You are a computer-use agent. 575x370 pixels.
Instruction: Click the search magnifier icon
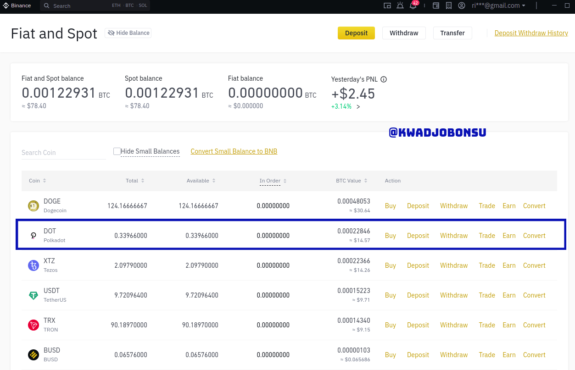[x=47, y=6]
